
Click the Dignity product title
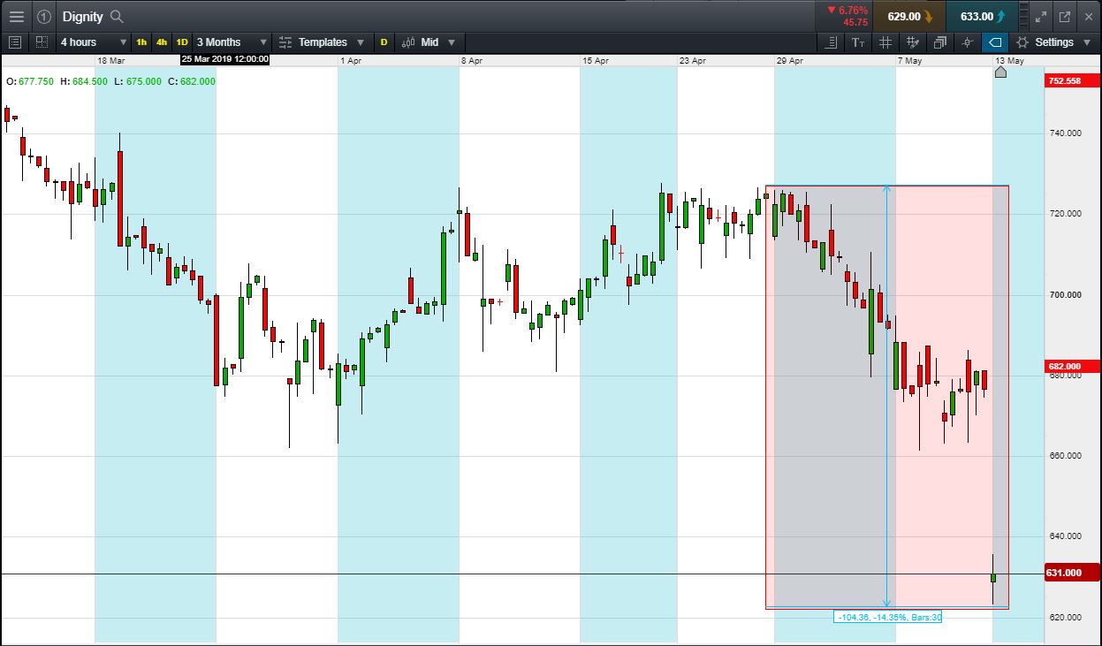(x=82, y=17)
